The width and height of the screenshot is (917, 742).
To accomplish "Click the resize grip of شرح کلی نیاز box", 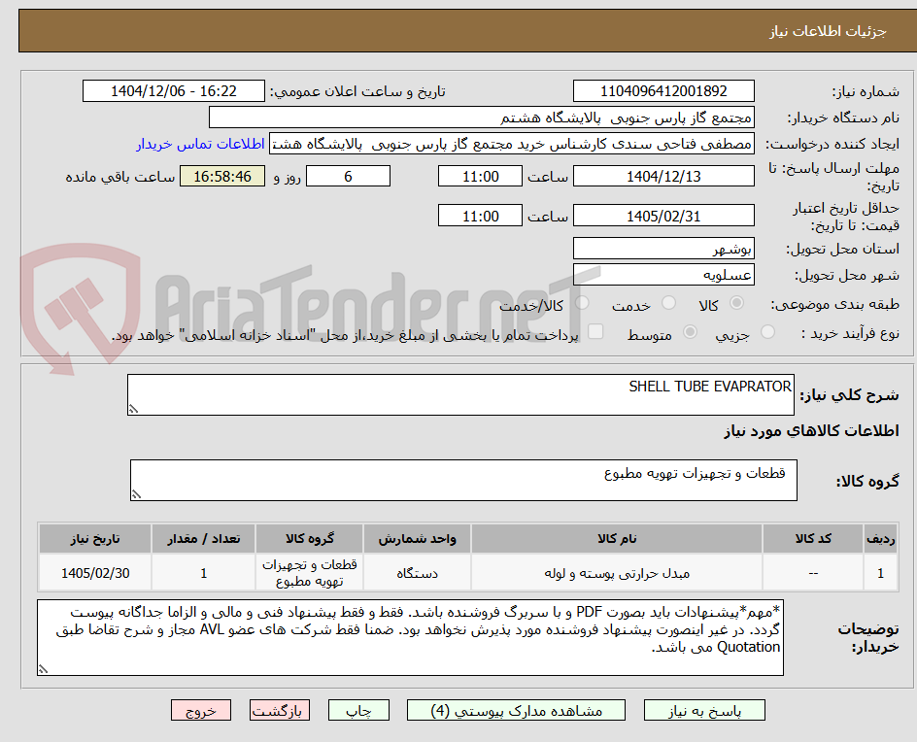I will (133, 409).
